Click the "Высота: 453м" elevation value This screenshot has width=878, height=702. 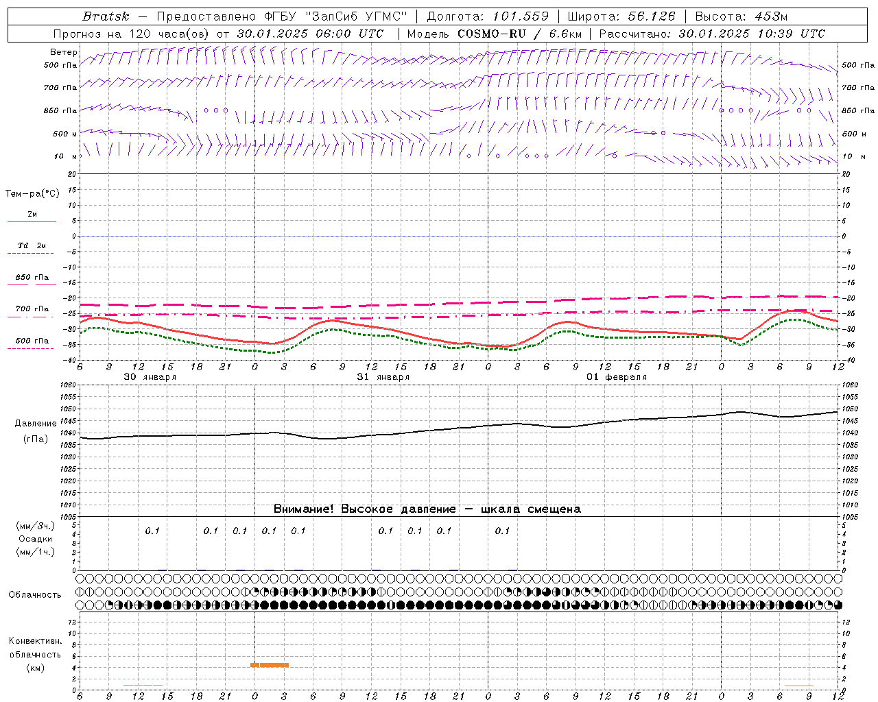pyautogui.click(x=741, y=16)
